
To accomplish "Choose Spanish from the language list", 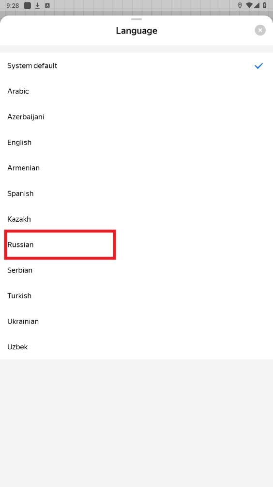I will click(136, 194).
